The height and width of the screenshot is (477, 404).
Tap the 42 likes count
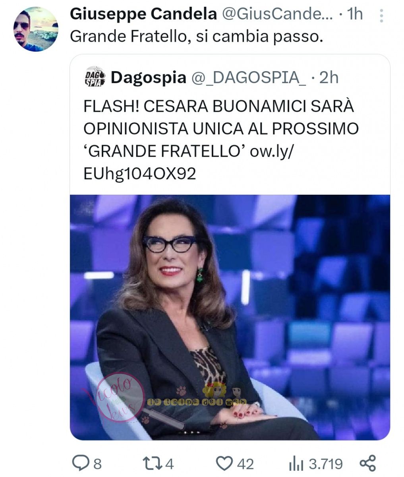(x=245, y=463)
